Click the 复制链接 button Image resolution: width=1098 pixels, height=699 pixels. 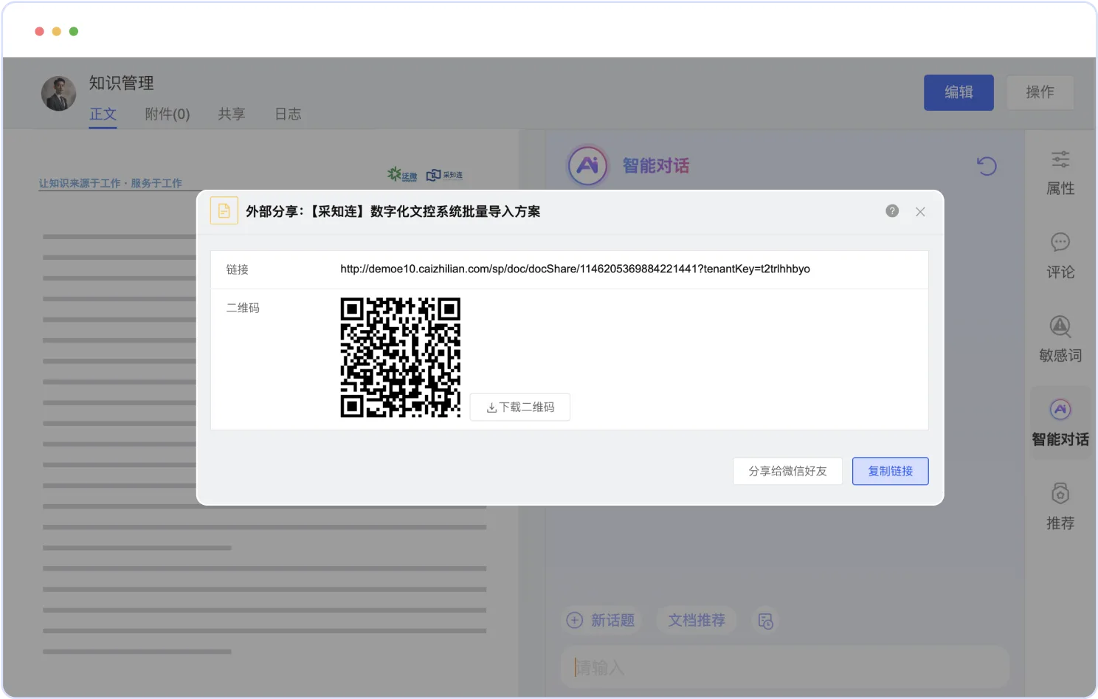coord(890,471)
